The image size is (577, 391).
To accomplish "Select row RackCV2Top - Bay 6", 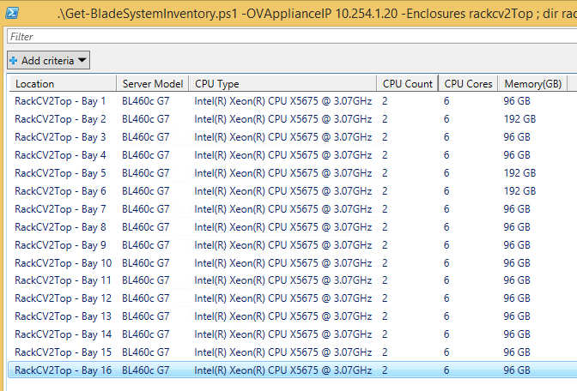I will coord(293,191).
